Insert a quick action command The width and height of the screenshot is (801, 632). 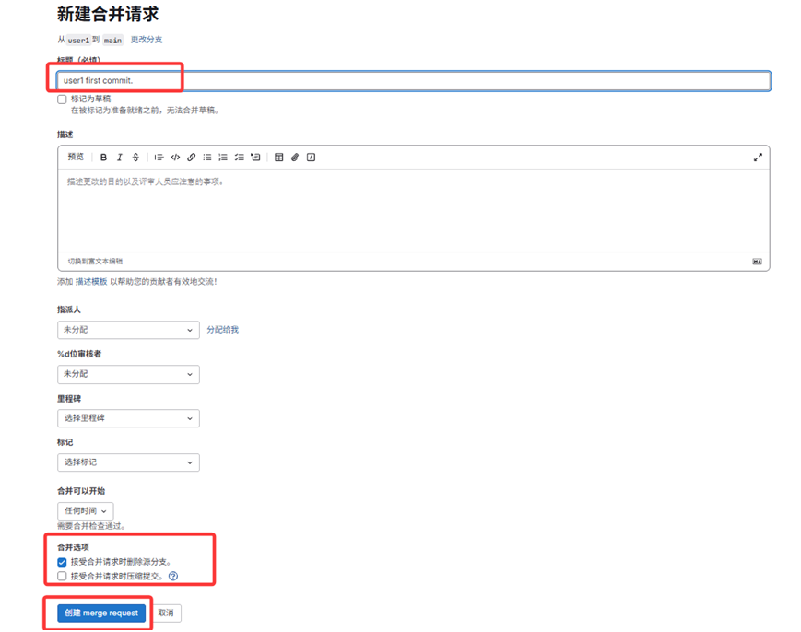point(312,158)
